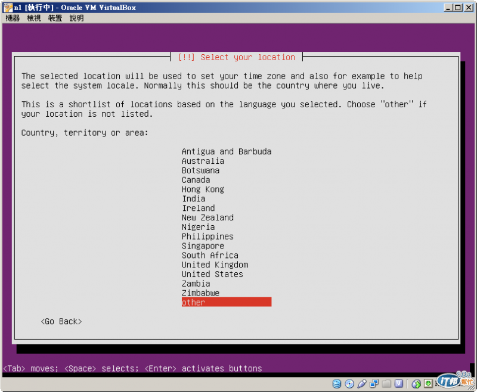Click the Select your location dialog title

[x=236, y=57]
